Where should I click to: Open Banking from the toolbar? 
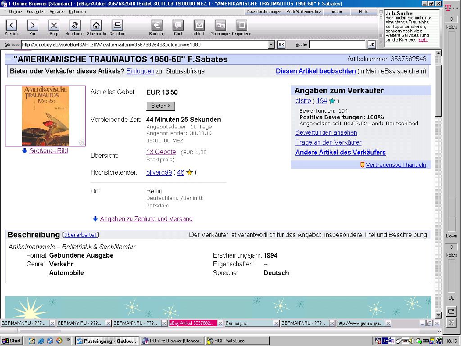[157, 25]
